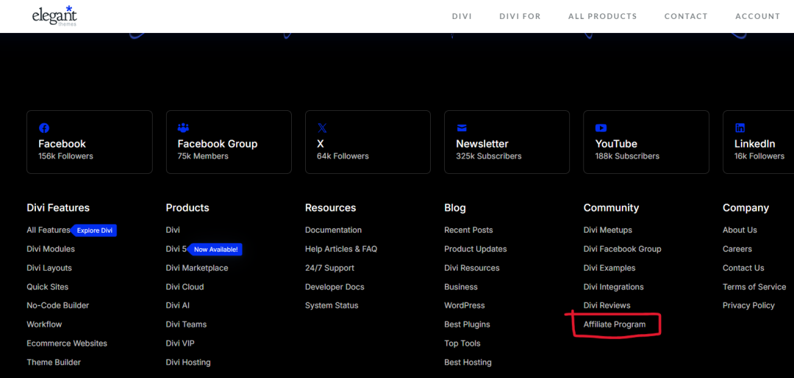This screenshot has height=378, width=794.
Task: Open the Divi Cloud link
Action: 185,287
